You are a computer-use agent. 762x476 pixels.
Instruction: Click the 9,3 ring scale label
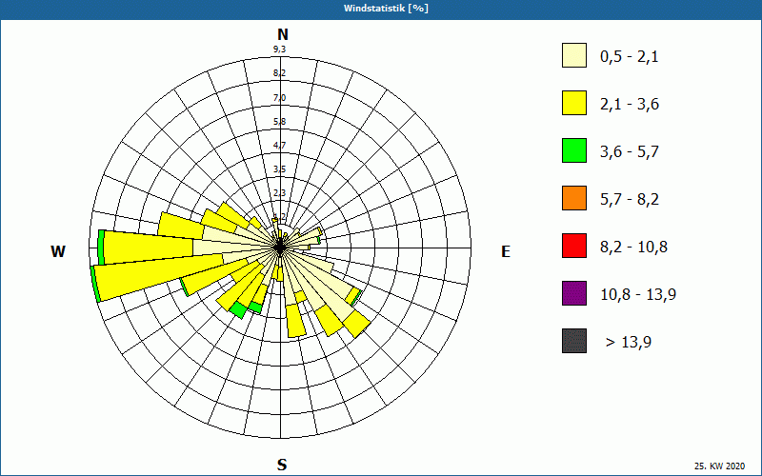click(279, 50)
